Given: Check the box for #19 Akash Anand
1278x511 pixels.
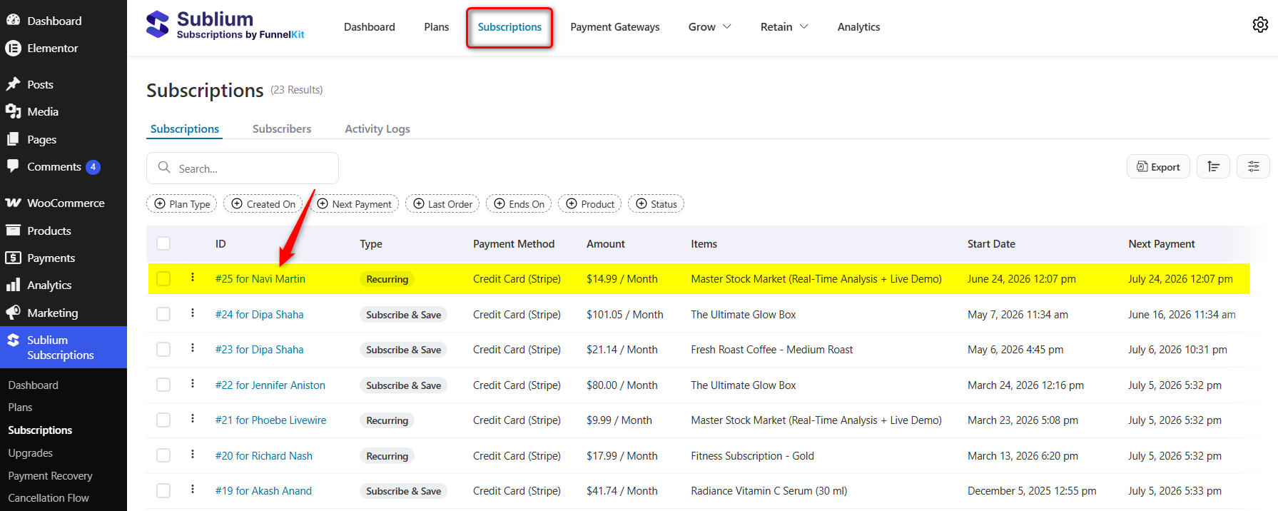Looking at the screenshot, I should click(163, 490).
